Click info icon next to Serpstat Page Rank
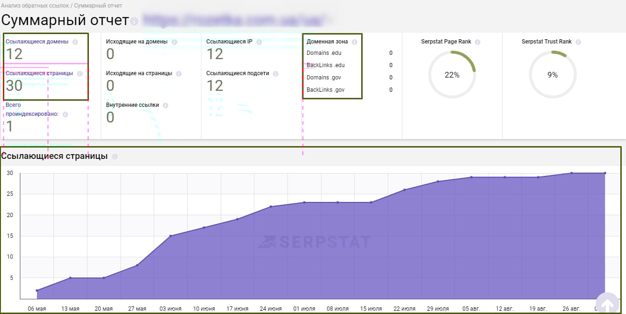The image size is (626, 314). [478, 42]
